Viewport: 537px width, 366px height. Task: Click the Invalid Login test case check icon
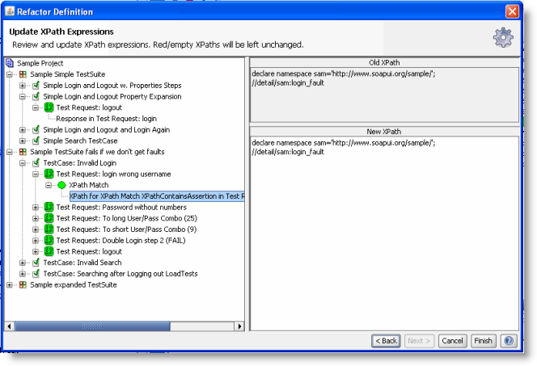(36, 163)
